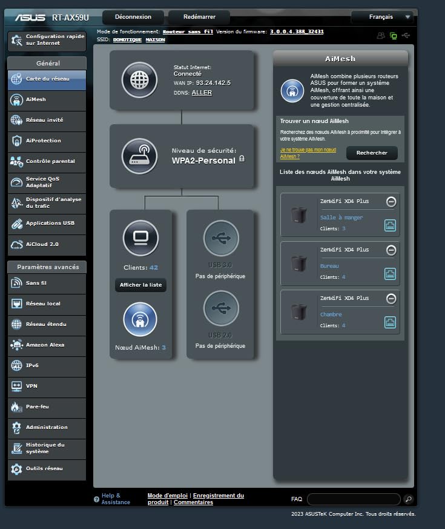445x529 pixels.
Task: Remove the Salle à manger node with minus button
Action: coord(391,202)
